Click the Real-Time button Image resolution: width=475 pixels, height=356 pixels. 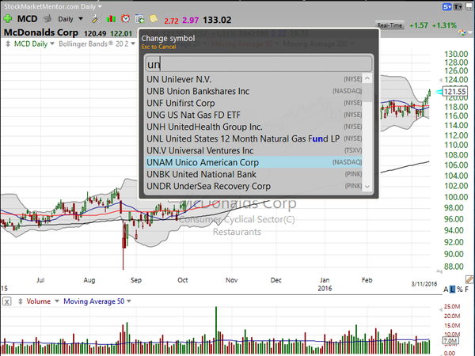389,25
